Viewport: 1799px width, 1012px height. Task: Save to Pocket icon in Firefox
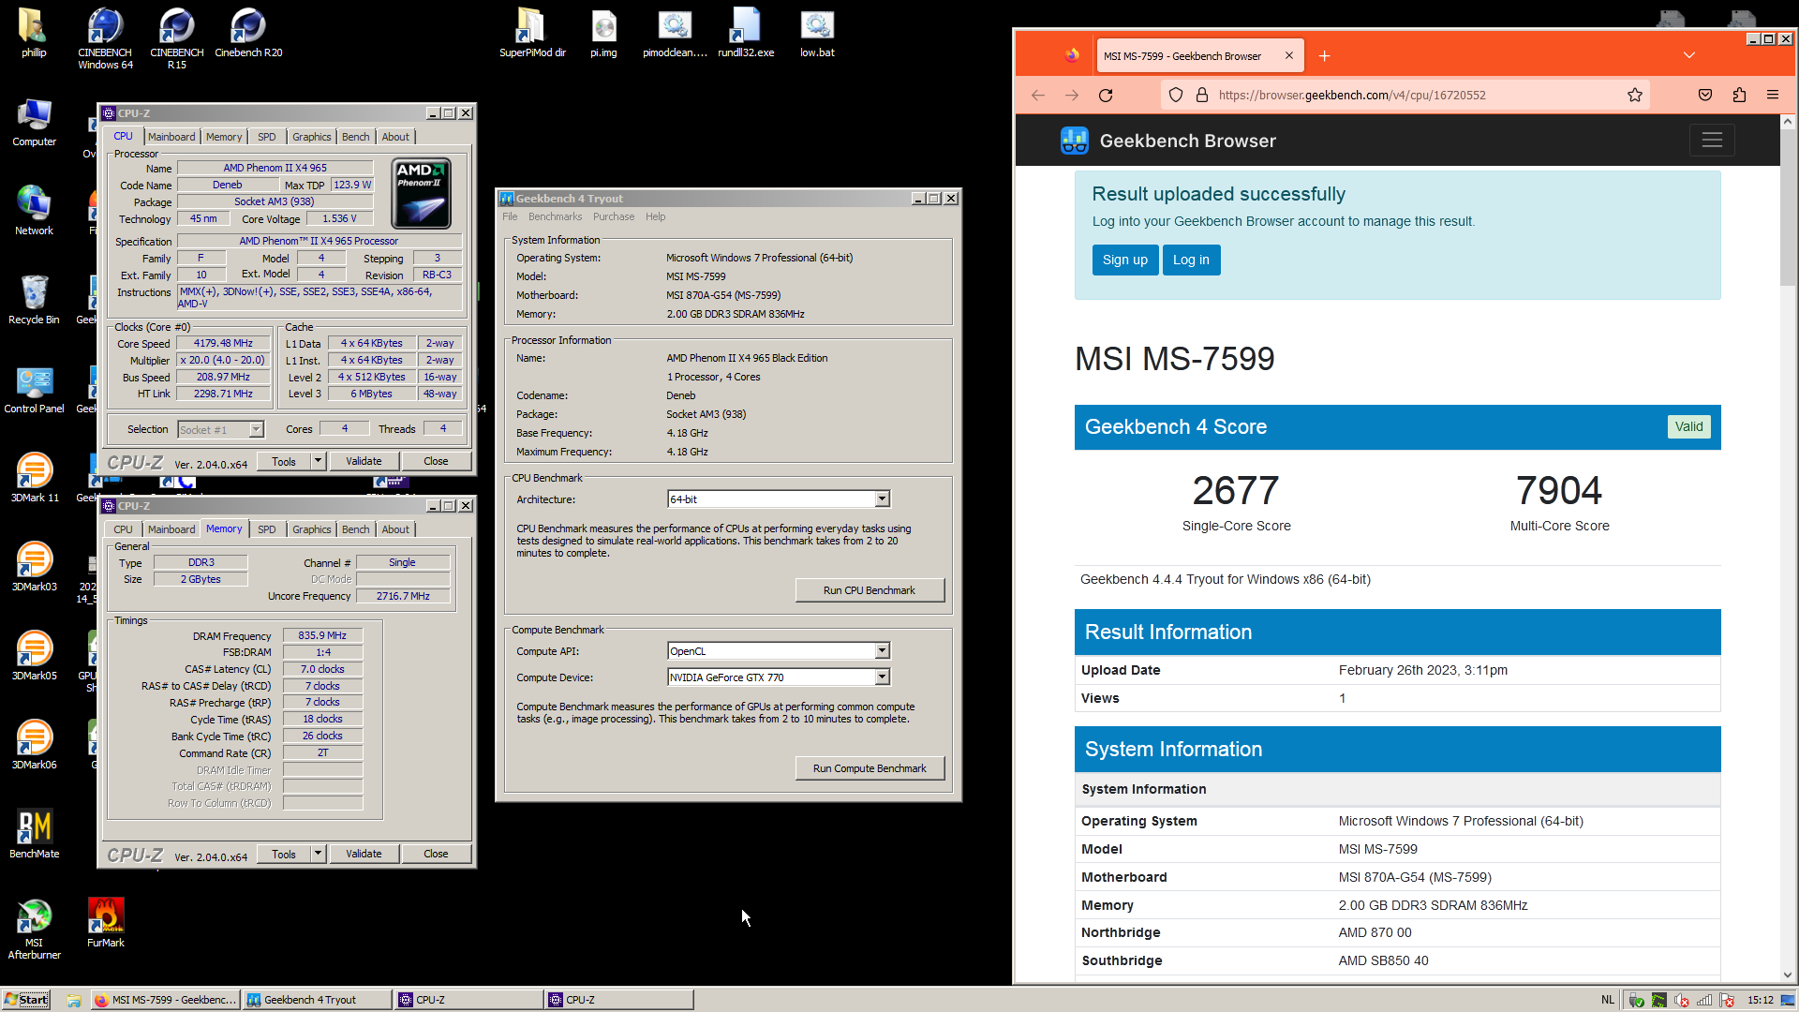(x=1705, y=95)
